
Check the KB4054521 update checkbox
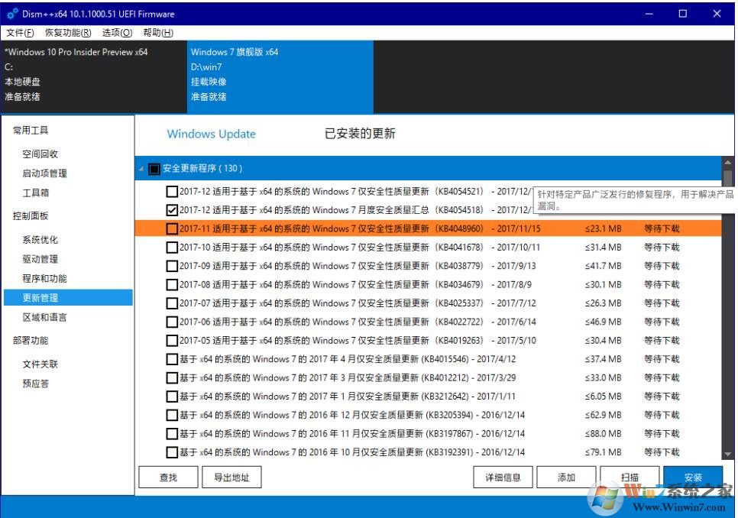(x=172, y=191)
